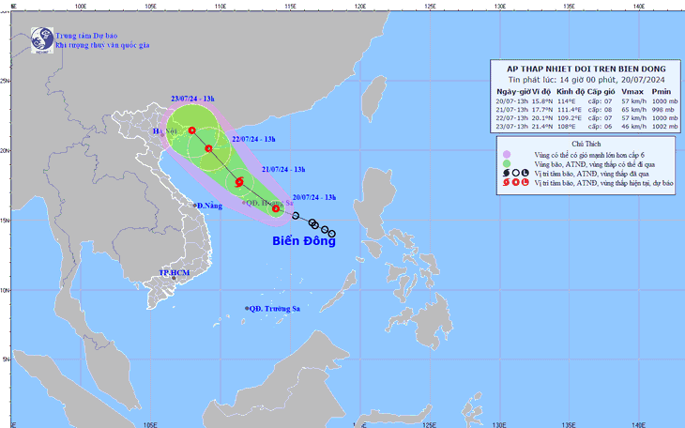
Task: Click the '111.4°E' longitude cell
Action: coord(570,109)
